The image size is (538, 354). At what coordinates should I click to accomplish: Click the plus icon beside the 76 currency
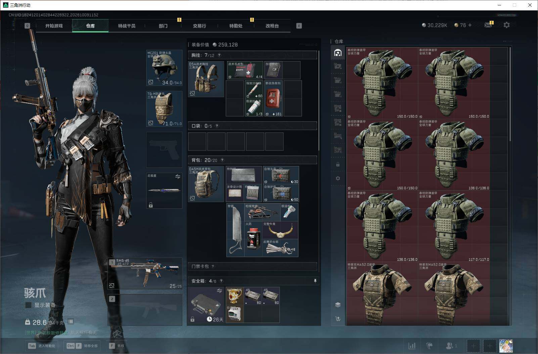(x=470, y=25)
